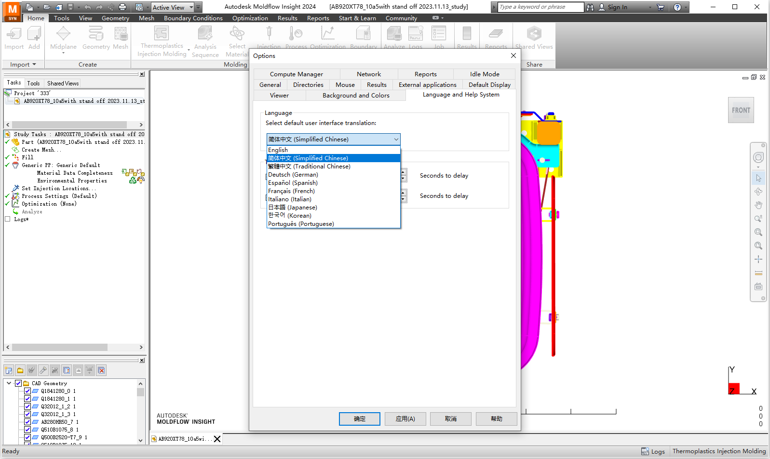
Task: Expand the Import panel dropdown arrow
Action: pos(34,65)
